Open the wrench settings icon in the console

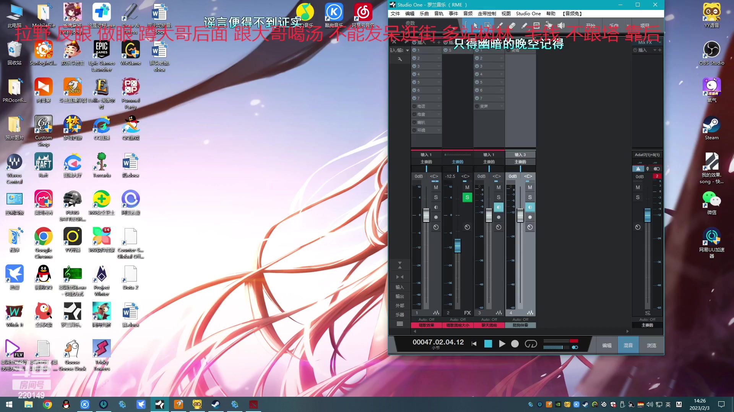click(x=400, y=59)
